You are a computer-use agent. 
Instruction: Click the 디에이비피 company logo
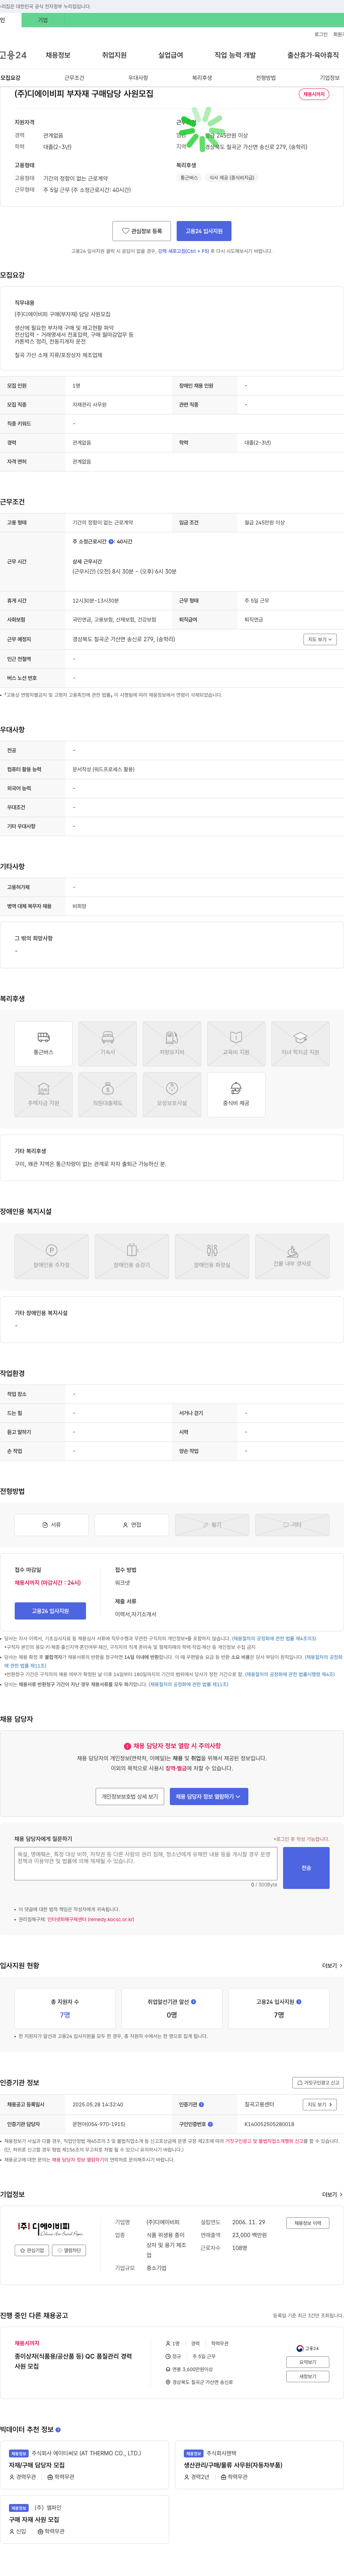(x=51, y=2229)
